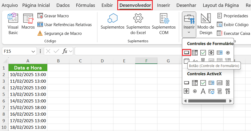This screenshot has width=251, height=131.
Task: Select the ActiveX Label control (A)
Action: point(203,91)
